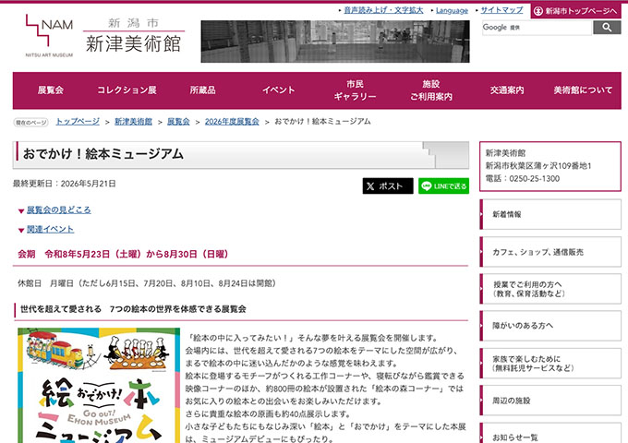This screenshot has height=443, width=628.
Task: Click the 絵本ミュージアム exhibition poster image
Action: click(99, 386)
